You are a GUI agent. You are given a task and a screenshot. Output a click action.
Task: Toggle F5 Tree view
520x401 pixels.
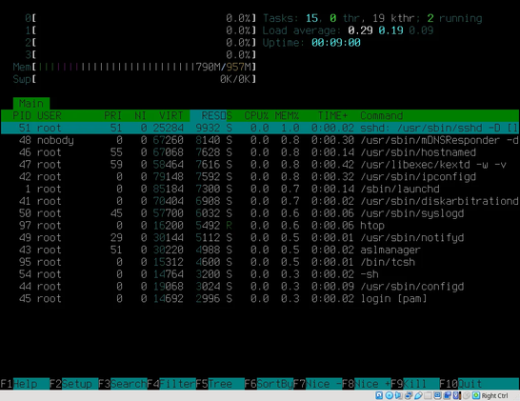click(x=220, y=384)
